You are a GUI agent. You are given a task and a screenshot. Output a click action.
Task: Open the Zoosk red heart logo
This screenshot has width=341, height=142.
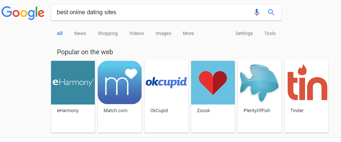pyautogui.click(x=213, y=83)
